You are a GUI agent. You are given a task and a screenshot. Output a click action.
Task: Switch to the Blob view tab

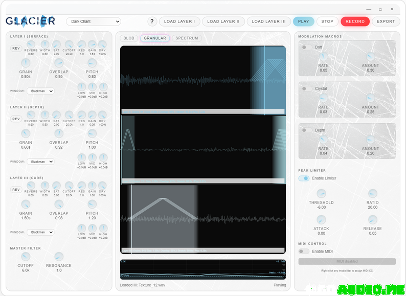(x=129, y=38)
